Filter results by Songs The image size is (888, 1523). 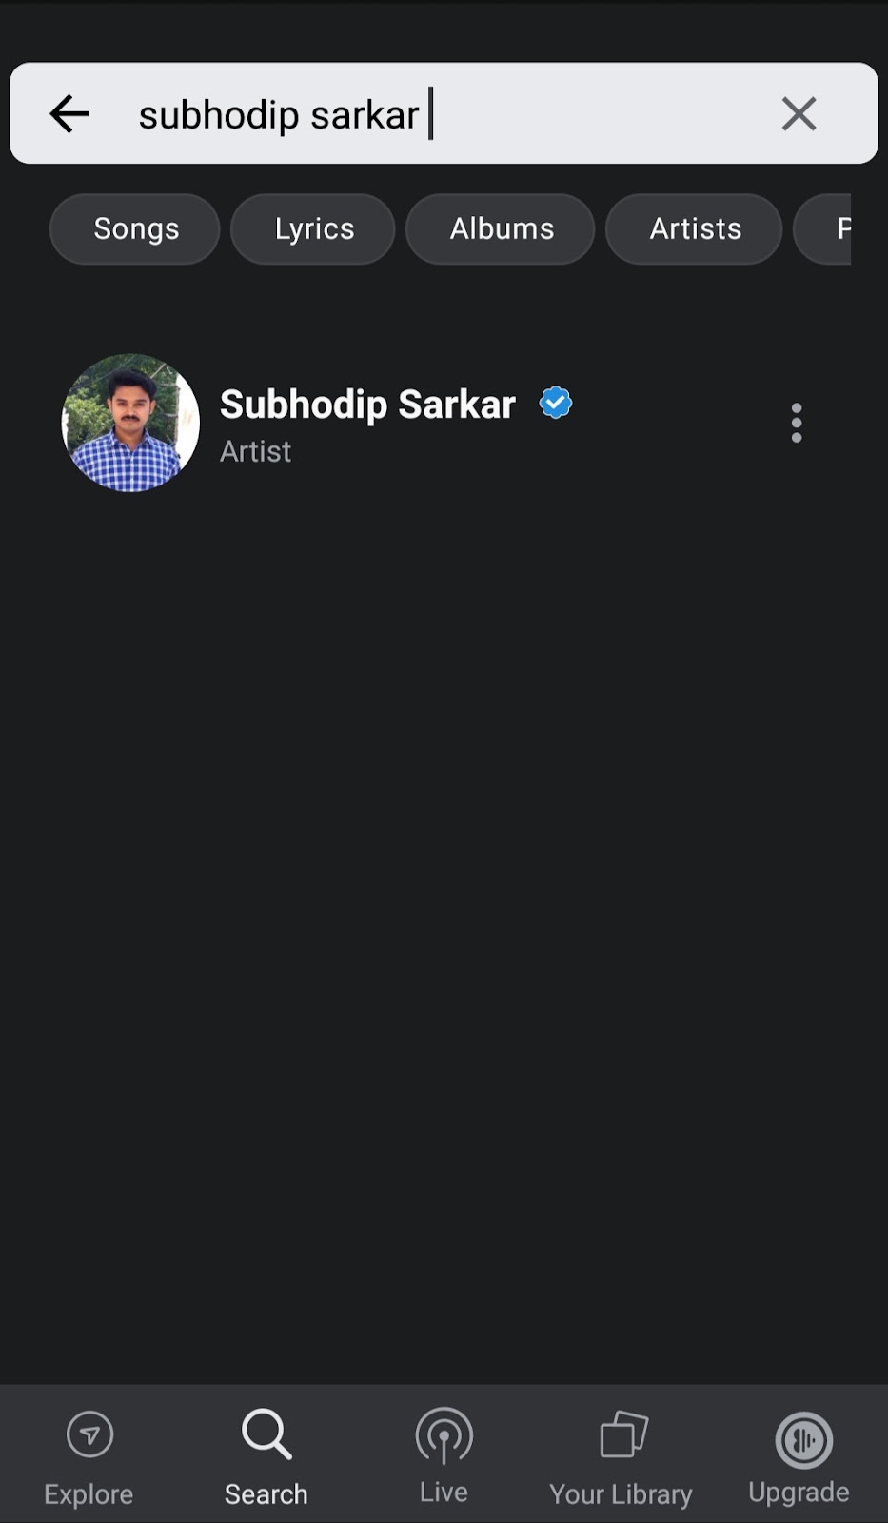[x=135, y=228]
